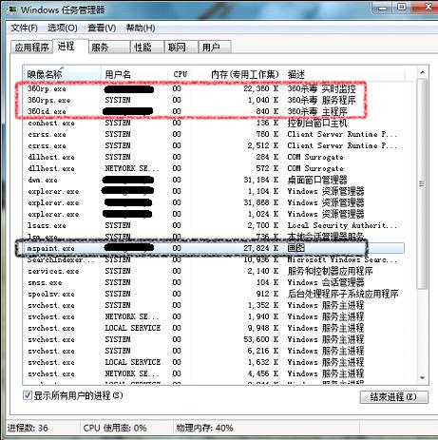Select dllhost.exe row owned by NETWORK SE...

click(214, 168)
